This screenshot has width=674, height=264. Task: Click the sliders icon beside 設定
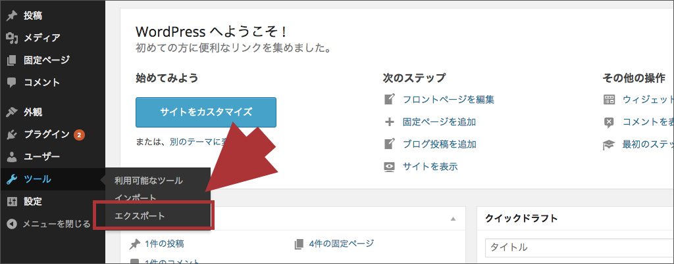(12, 202)
